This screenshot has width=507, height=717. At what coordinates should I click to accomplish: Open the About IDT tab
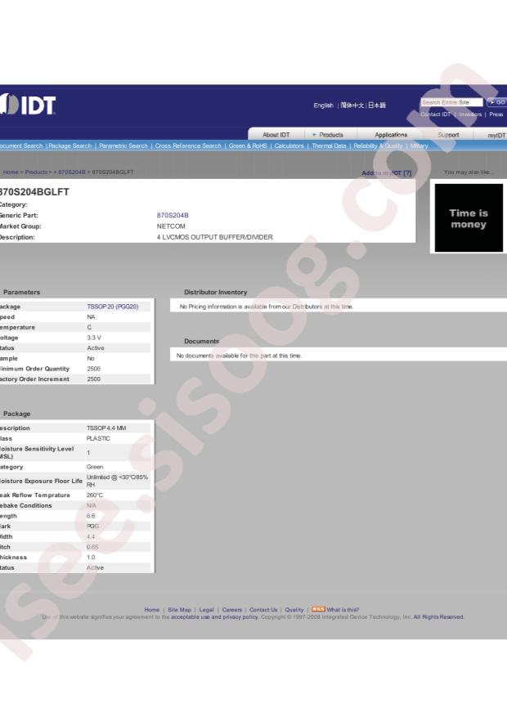[276, 135]
